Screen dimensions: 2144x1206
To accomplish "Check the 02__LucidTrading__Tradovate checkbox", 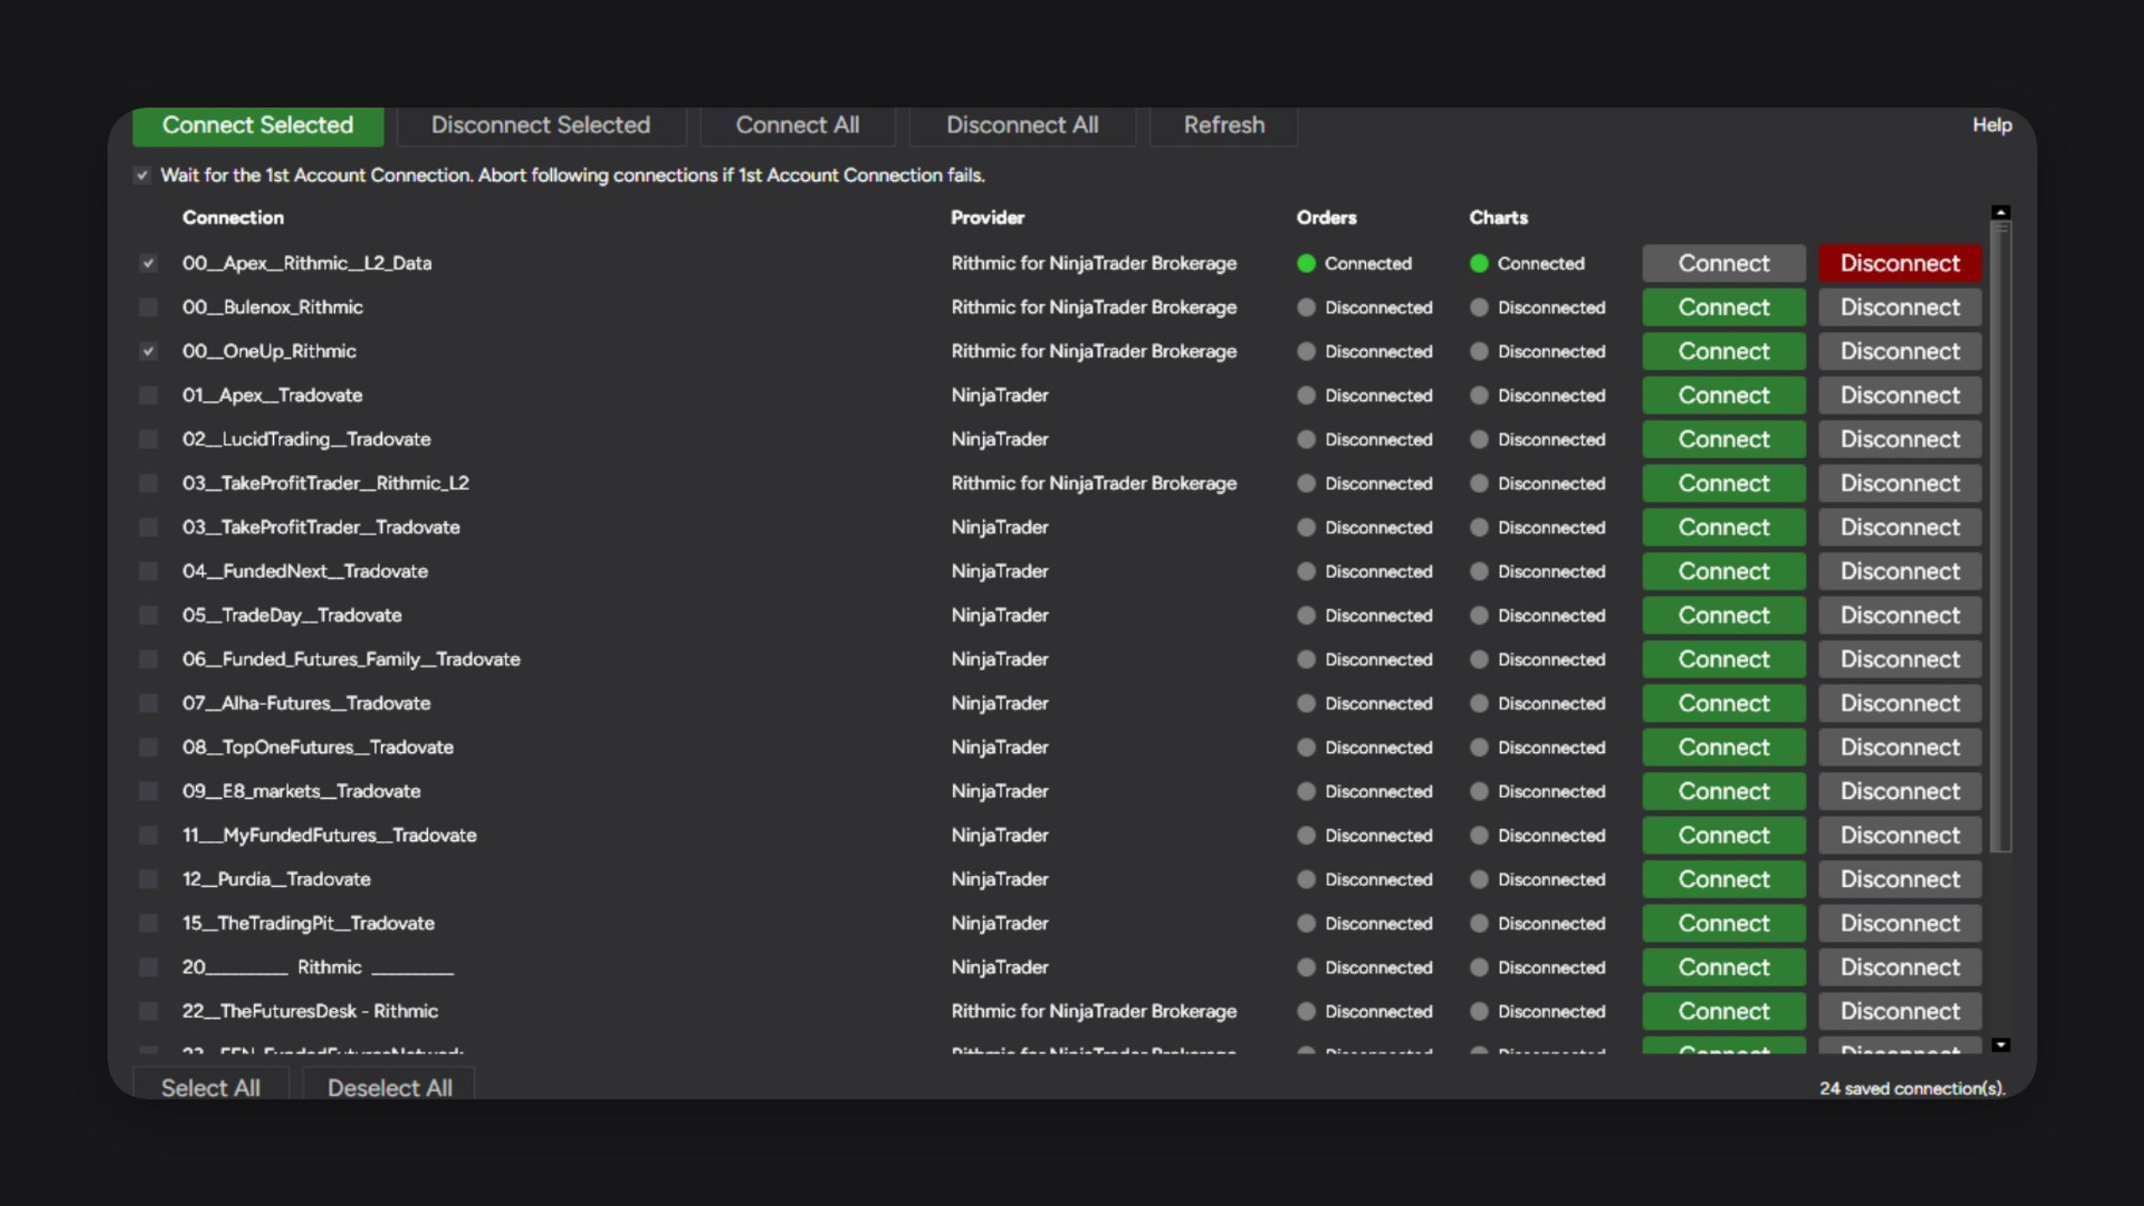I will pyautogui.click(x=148, y=439).
